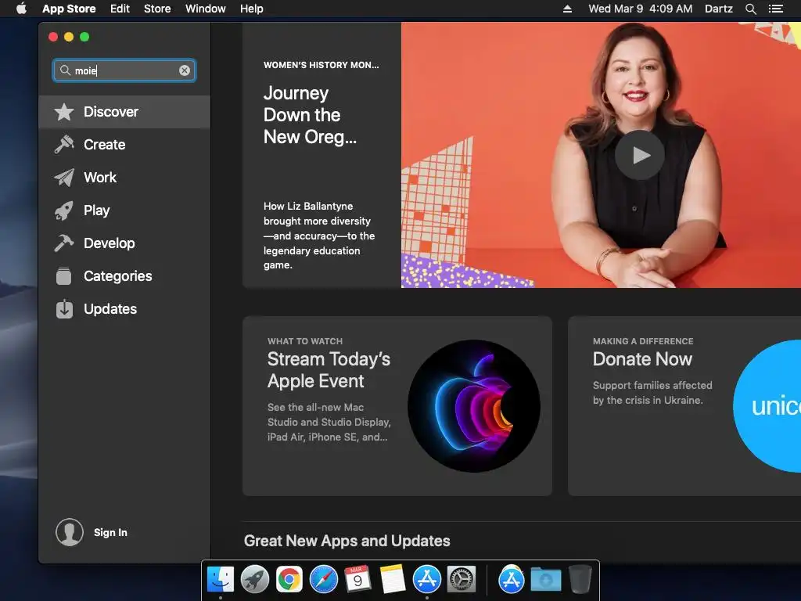Viewport: 801px width, 601px height.
Task: Click the date and time in menu bar
Action: (x=640, y=9)
